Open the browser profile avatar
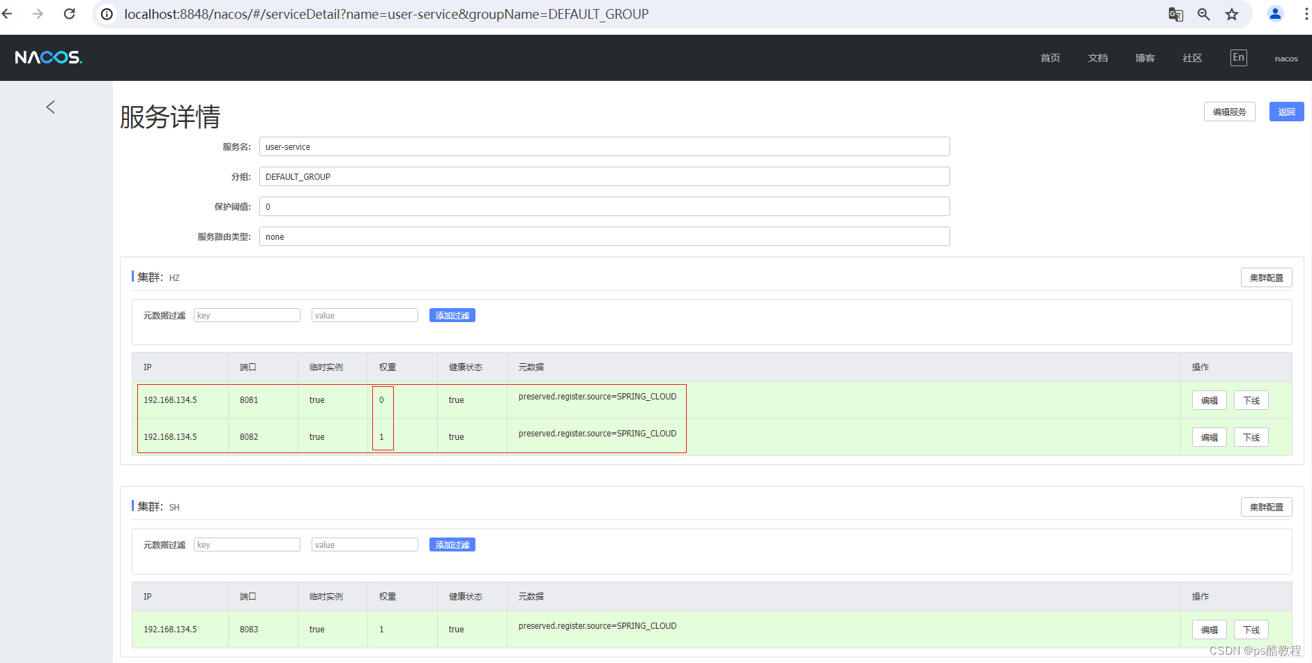1312x663 pixels. (x=1275, y=14)
